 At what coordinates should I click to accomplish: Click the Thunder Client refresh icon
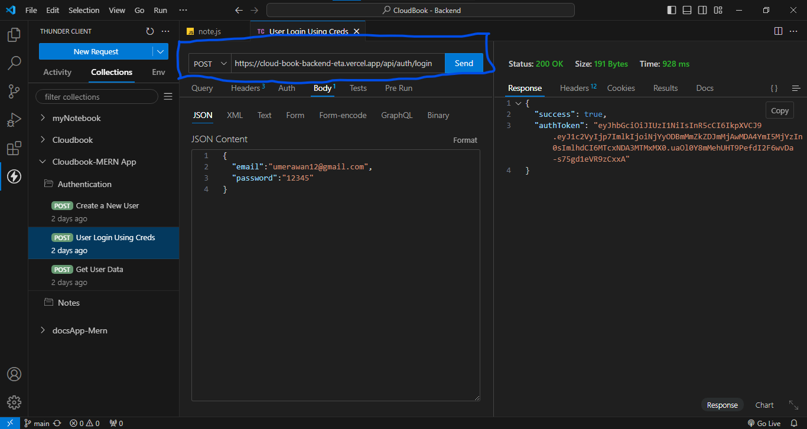coord(149,31)
